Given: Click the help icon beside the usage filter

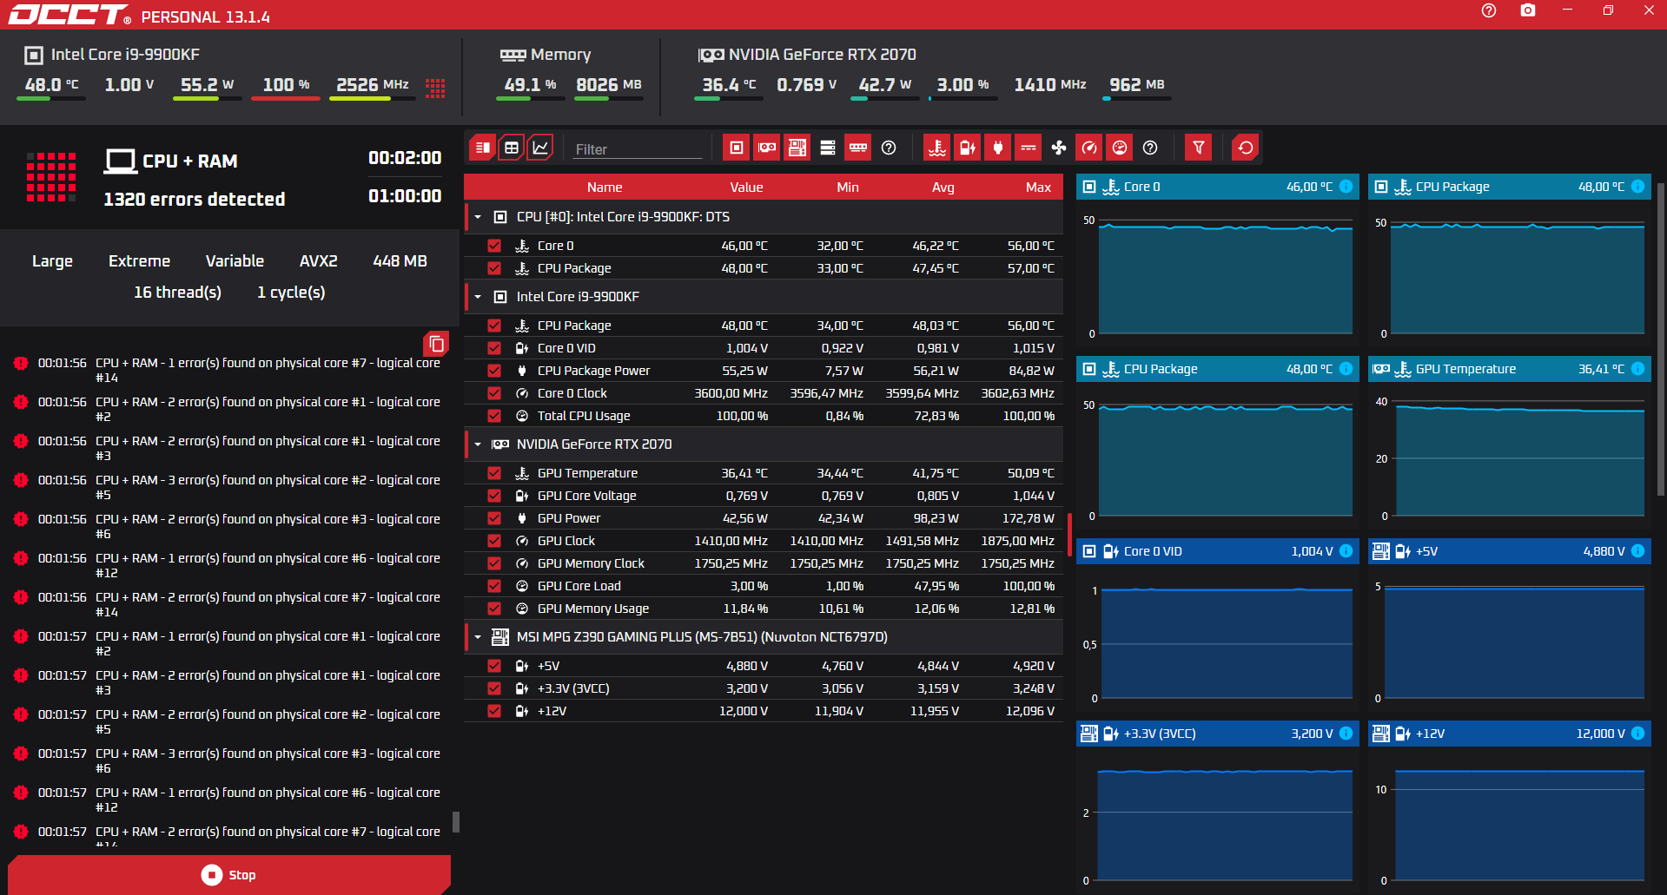Looking at the screenshot, I should click(x=1150, y=148).
